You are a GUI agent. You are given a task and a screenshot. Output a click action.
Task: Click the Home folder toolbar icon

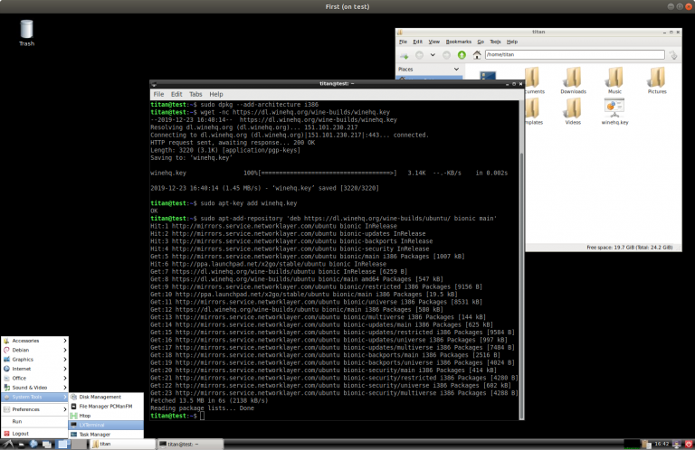click(476, 54)
